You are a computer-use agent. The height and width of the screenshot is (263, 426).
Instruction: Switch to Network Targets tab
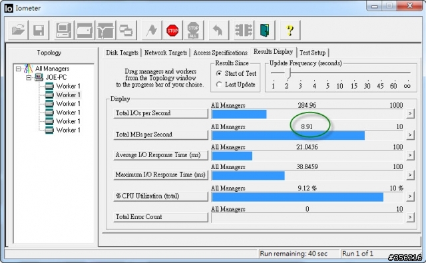pyautogui.click(x=166, y=53)
